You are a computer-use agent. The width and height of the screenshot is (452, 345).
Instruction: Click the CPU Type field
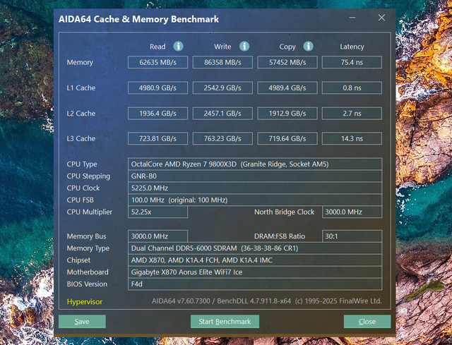(255, 164)
